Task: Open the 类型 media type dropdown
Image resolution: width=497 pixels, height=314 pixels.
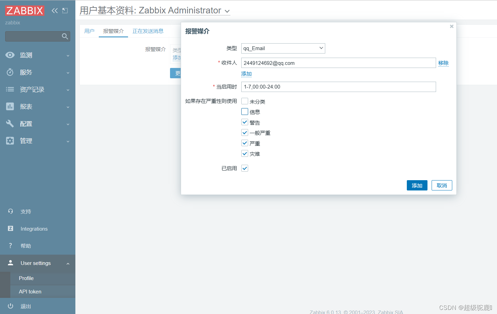Action: click(x=283, y=48)
